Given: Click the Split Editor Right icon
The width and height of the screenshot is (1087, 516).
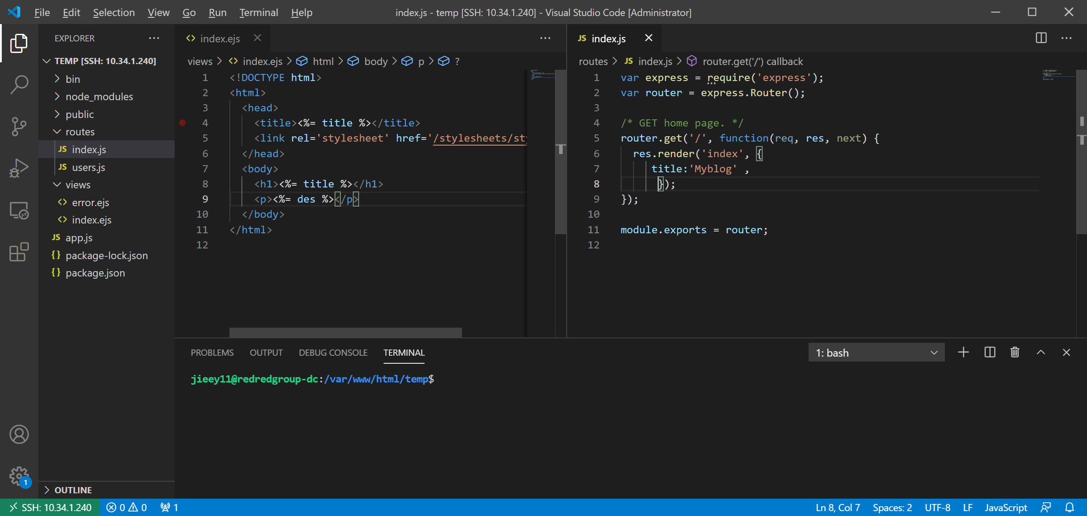Looking at the screenshot, I should point(1041,38).
